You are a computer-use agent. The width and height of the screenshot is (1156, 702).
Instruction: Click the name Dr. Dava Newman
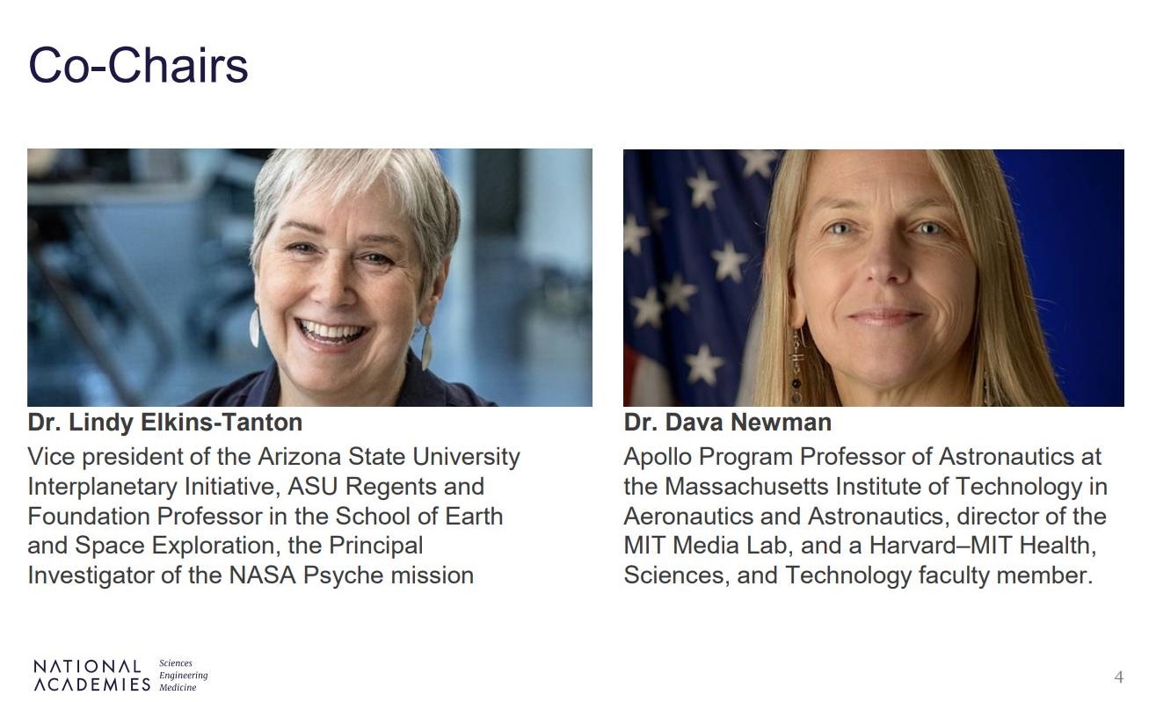point(727,423)
